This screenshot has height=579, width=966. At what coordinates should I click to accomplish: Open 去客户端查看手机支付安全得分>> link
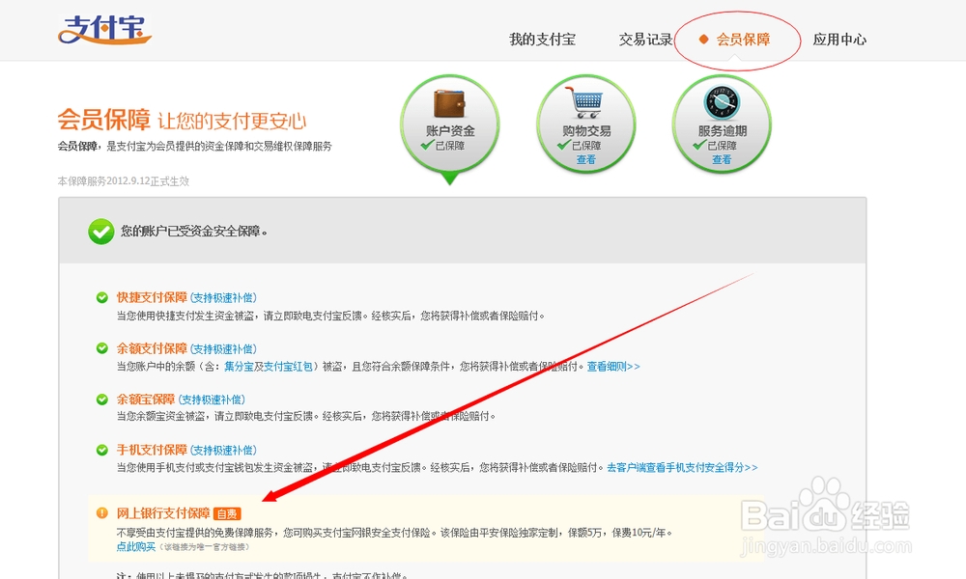pyautogui.click(x=682, y=468)
